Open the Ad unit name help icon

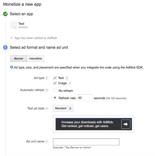pyautogui.click(x=47, y=142)
